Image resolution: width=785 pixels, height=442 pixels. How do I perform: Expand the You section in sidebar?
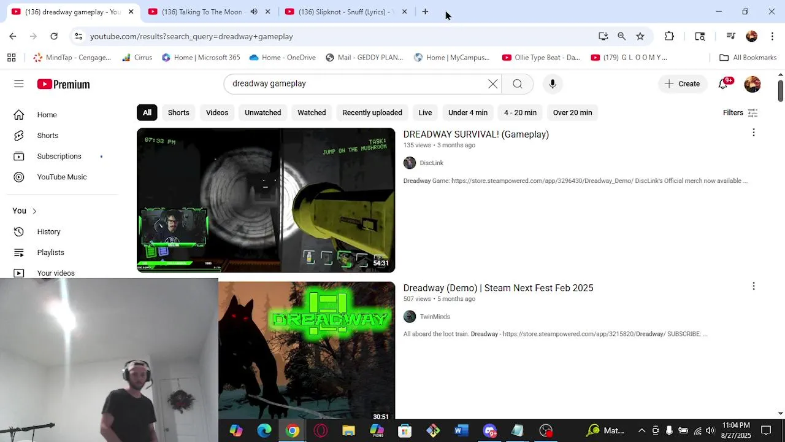tap(25, 211)
